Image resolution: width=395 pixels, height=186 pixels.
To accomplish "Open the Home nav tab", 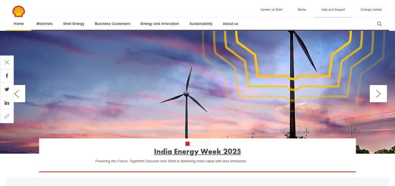I will click(x=19, y=24).
